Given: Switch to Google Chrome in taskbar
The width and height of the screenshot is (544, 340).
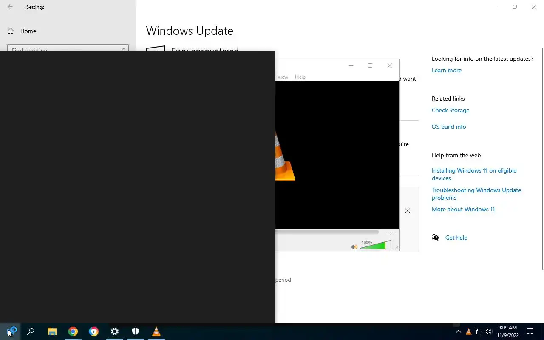Looking at the screenshot, I should (x=73, y=331).
